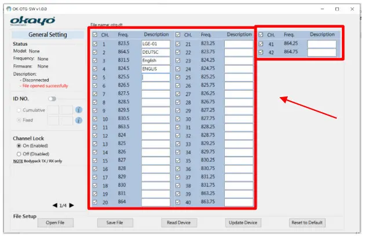
Task: Uncheck channel 20 checkbox
Action: 95,202
